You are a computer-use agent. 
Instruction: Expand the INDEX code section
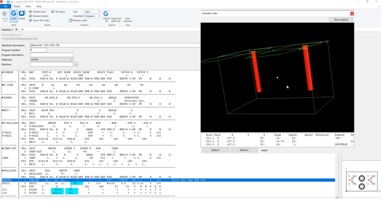[x=3, y=97]
